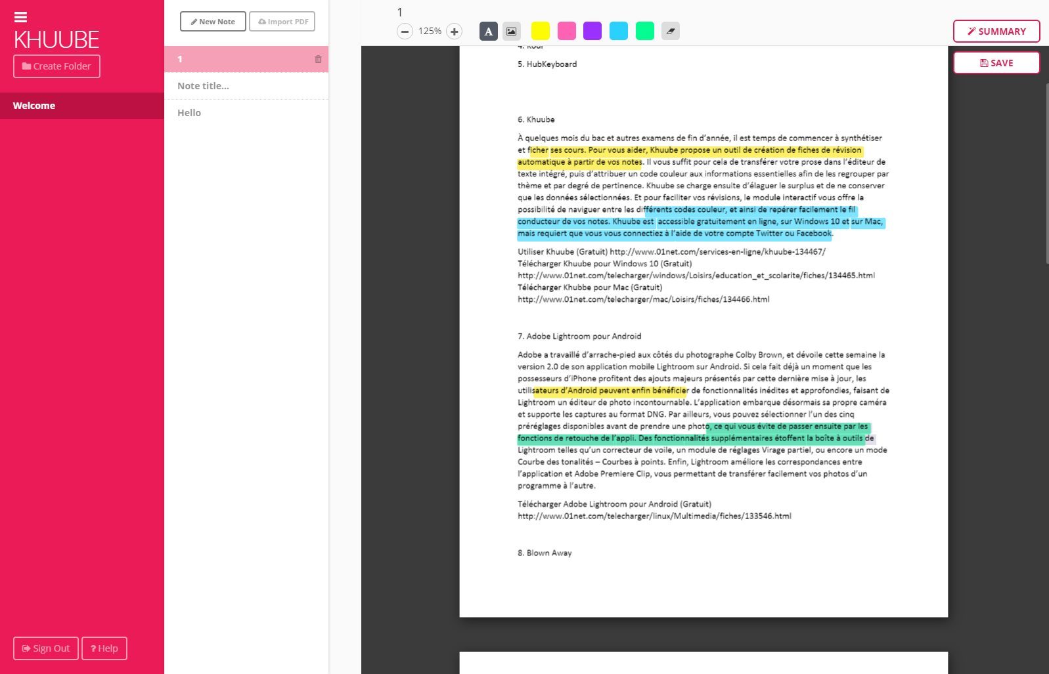Pick the green highlighter color
This screenshot has width=1049, height=674.
tap(644, 31)
